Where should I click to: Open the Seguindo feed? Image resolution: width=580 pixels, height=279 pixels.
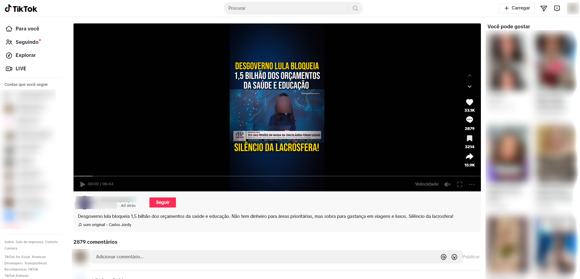tap(23, 42)
